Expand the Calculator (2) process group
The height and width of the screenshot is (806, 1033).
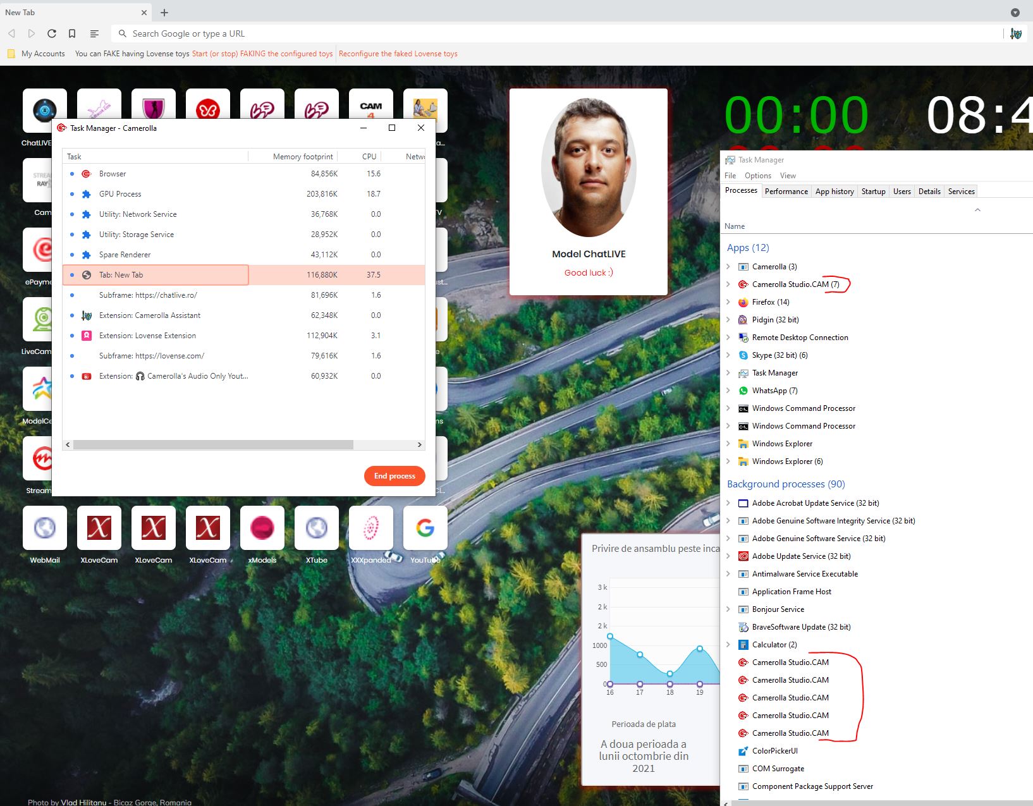coord(728,645)
